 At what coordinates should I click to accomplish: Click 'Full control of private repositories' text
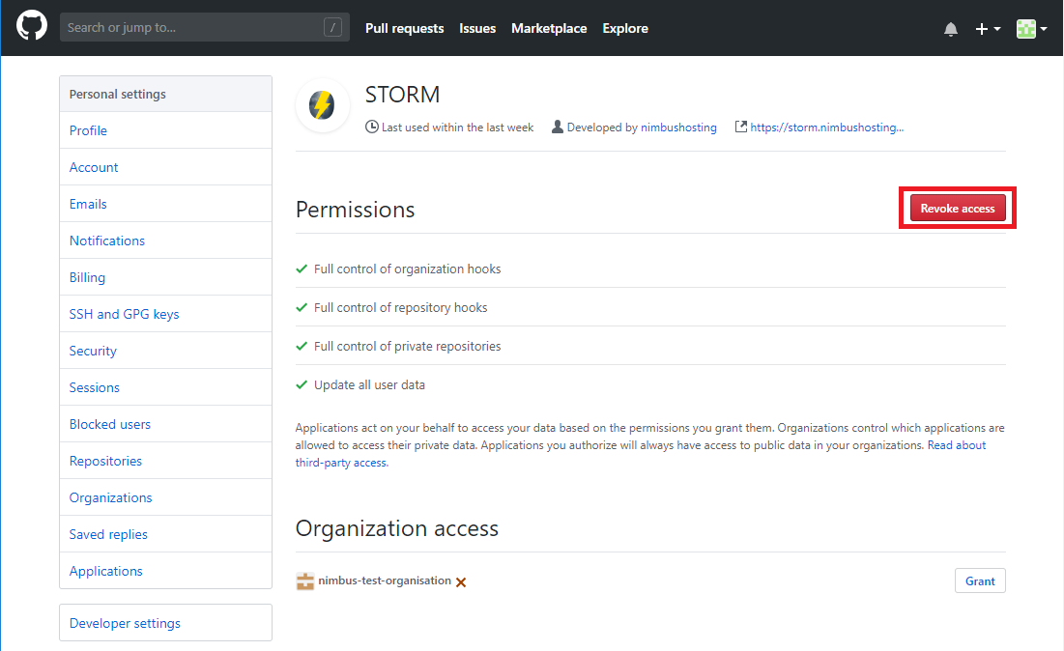pyautogui.click(x=407, y=346)
